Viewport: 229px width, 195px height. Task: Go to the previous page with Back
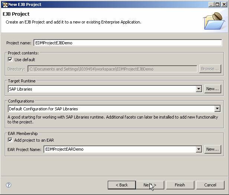[x=122, y=185]
